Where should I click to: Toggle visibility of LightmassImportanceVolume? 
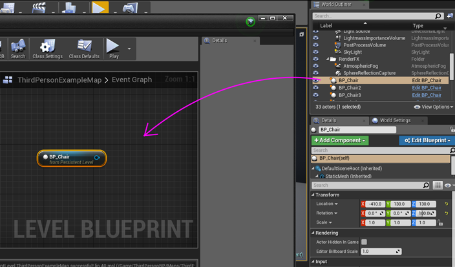click(315, 38)
